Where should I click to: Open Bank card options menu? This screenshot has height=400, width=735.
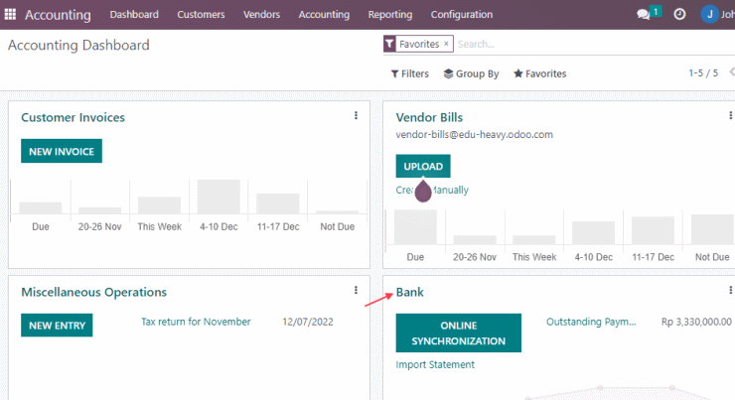coord(730,291)
